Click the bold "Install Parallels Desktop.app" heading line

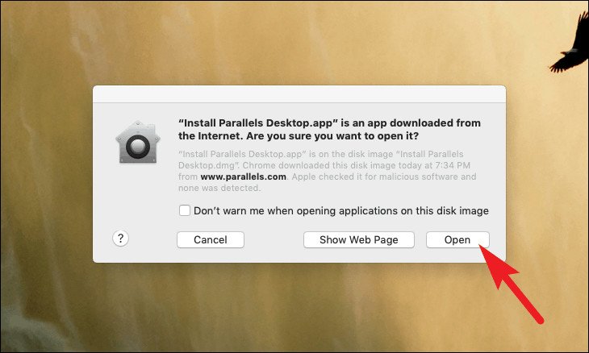329,123
